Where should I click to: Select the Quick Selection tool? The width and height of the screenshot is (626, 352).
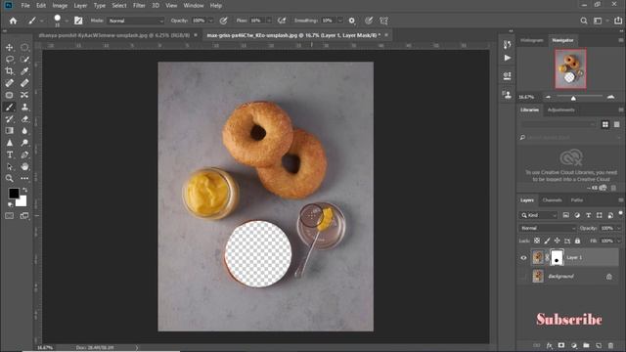(24, 60)
